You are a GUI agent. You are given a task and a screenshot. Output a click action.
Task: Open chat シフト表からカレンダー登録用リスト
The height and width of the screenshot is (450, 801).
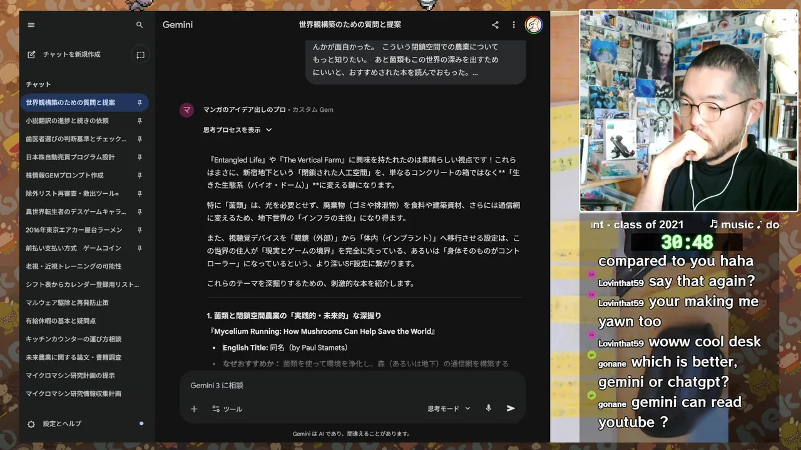pyautogui.click(x=83, y=284)
